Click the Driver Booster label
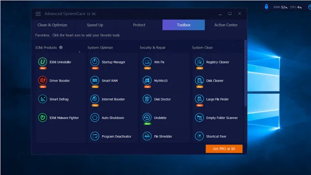Viewport: 311px width, 175px height. (59, 80)
